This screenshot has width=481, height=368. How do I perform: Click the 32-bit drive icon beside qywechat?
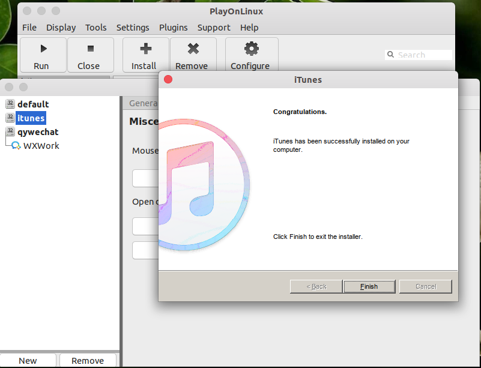coord(10,131)
